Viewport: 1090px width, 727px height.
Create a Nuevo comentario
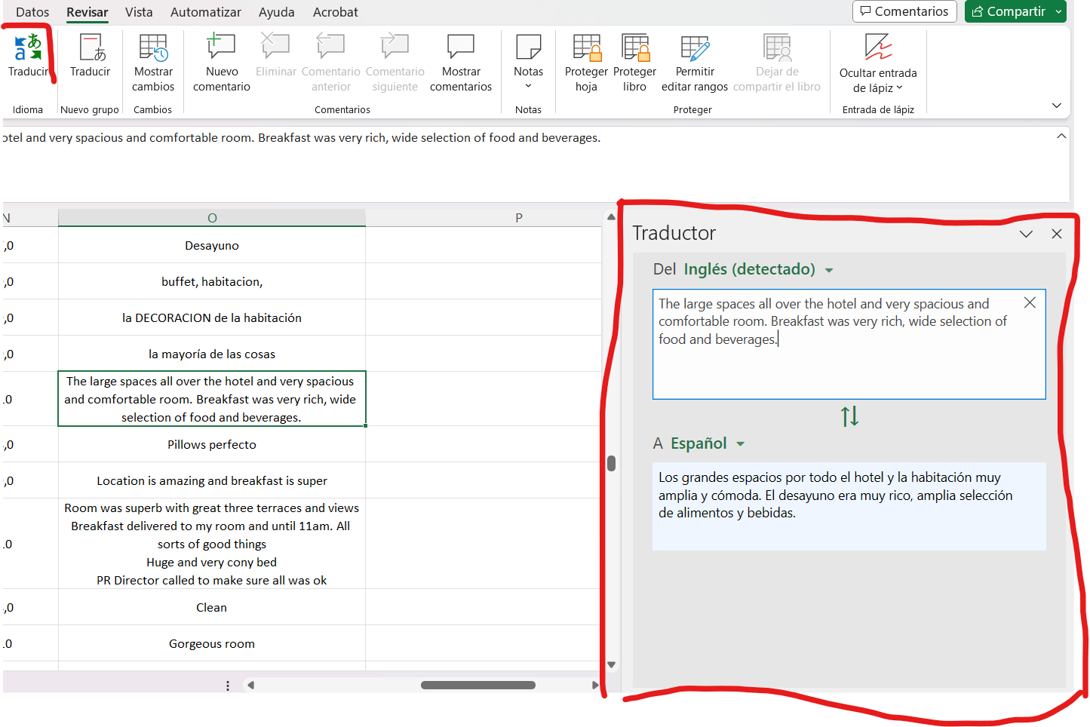[221, 60]
